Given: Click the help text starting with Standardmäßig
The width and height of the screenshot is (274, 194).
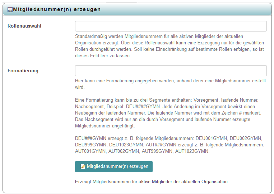Looking at the screenshot, I should pos(169,46).
